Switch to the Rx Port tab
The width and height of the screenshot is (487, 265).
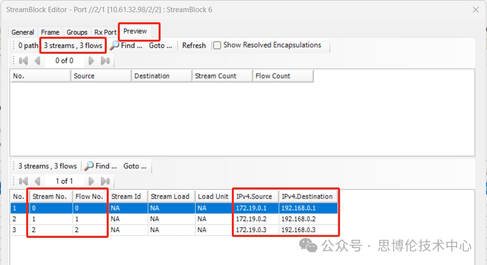point(105,32)
